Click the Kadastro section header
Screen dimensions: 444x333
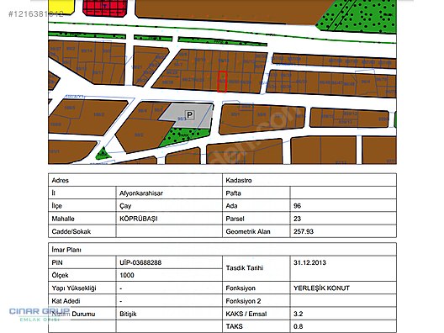(x=239, y=180)
